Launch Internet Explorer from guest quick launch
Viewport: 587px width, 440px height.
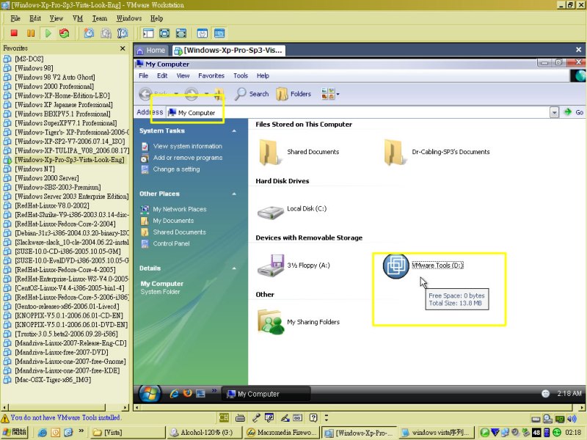pos(174,394)
